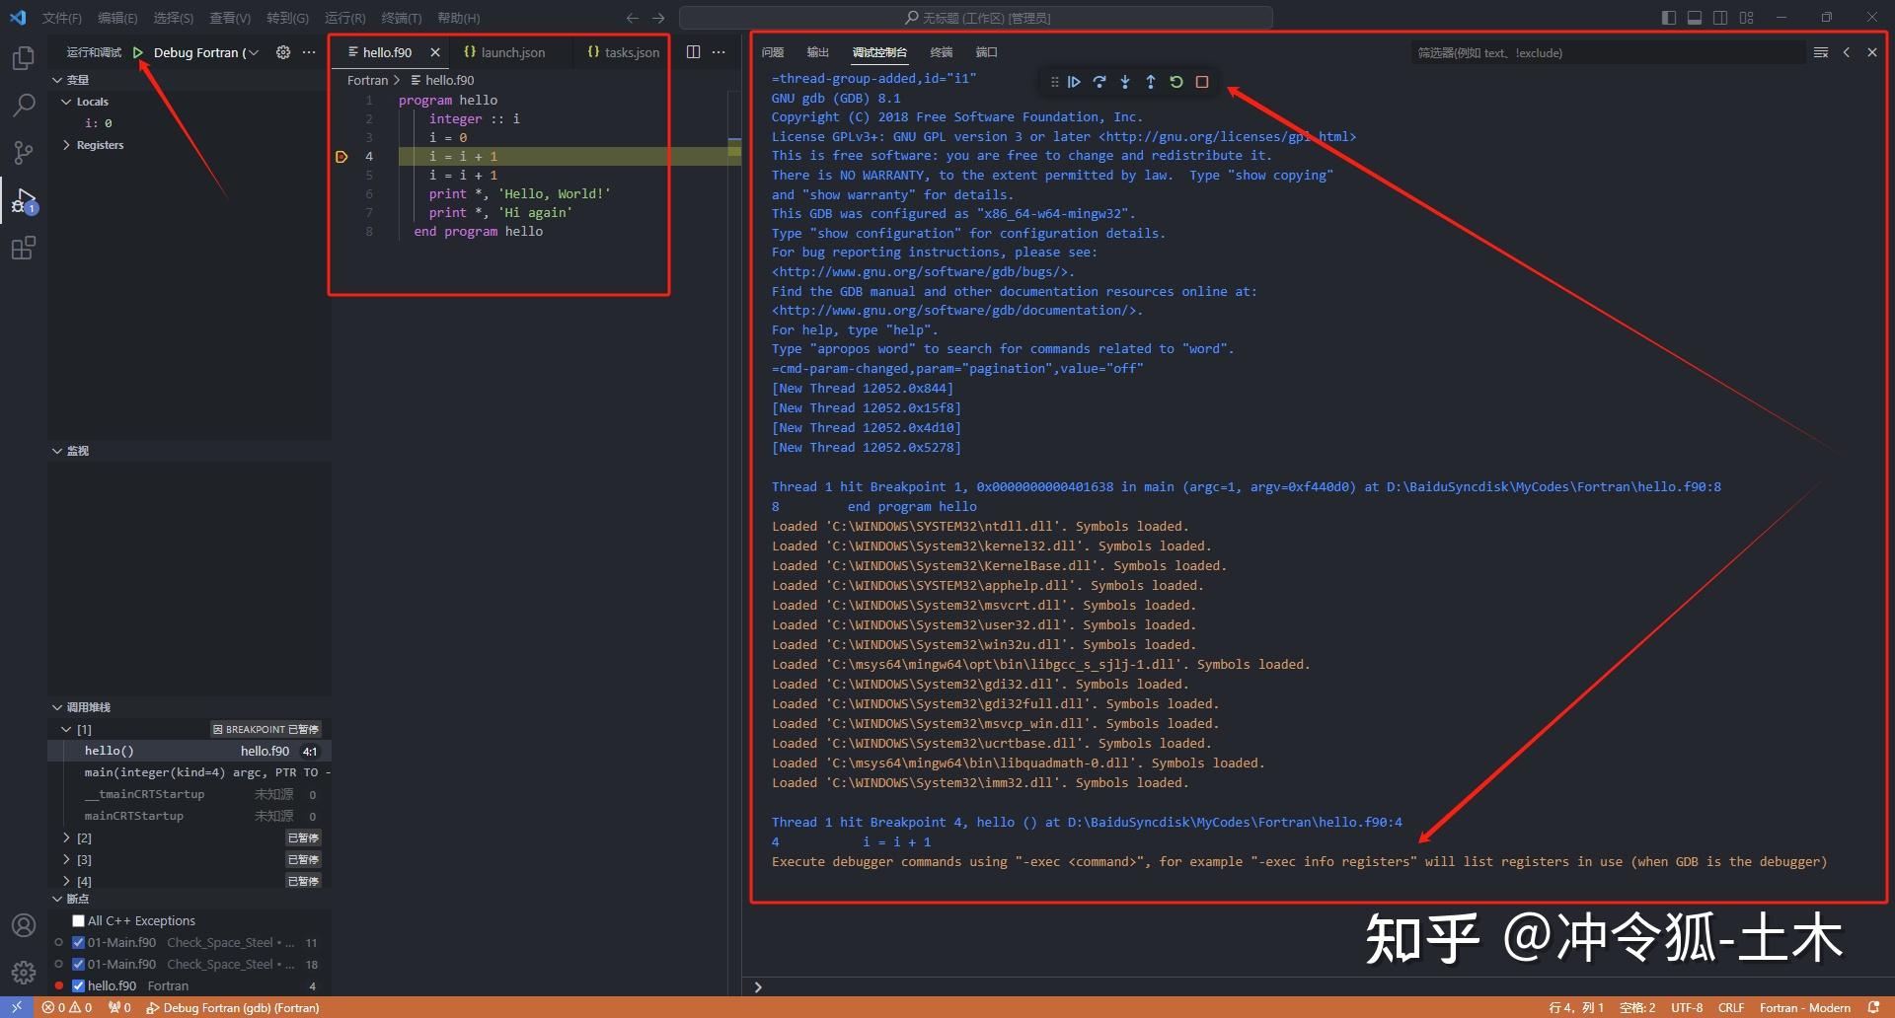Check the All C++ Exceptions checkbox
1895x1018 pixels.
click(x=78, y=920)
